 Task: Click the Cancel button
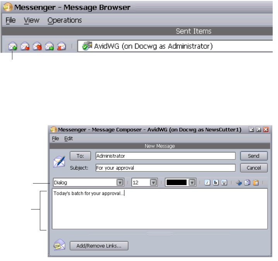[254, 168]
